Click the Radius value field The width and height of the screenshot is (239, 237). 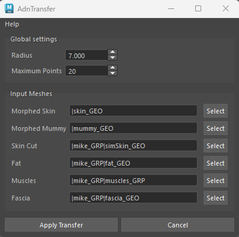tap(86, 55)
